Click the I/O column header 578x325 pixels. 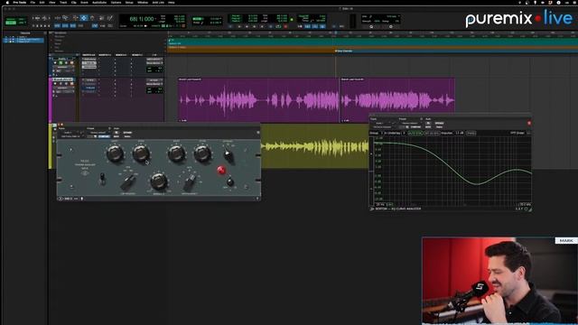point(154,55)
